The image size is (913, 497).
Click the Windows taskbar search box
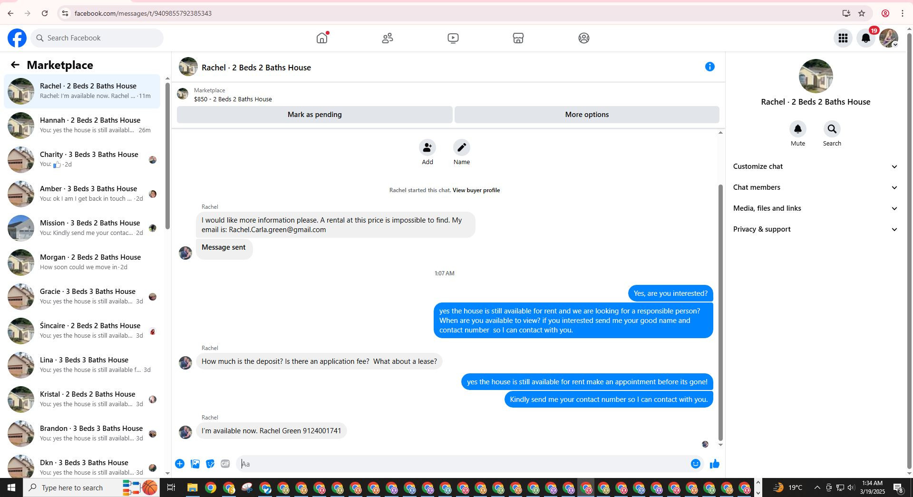click(x=91, y=487)
